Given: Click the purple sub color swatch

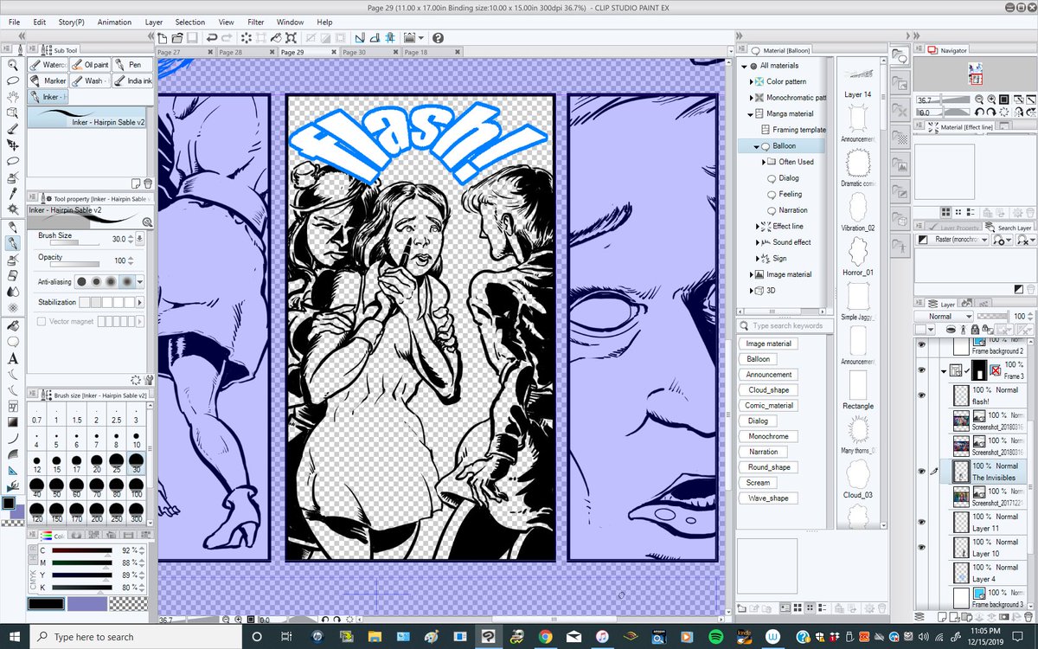Looking at the screenshot, I should click(86, 604).
